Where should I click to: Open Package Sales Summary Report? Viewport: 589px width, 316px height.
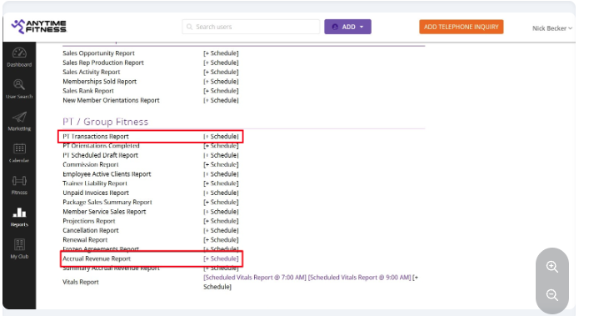[x=107, y=202]
